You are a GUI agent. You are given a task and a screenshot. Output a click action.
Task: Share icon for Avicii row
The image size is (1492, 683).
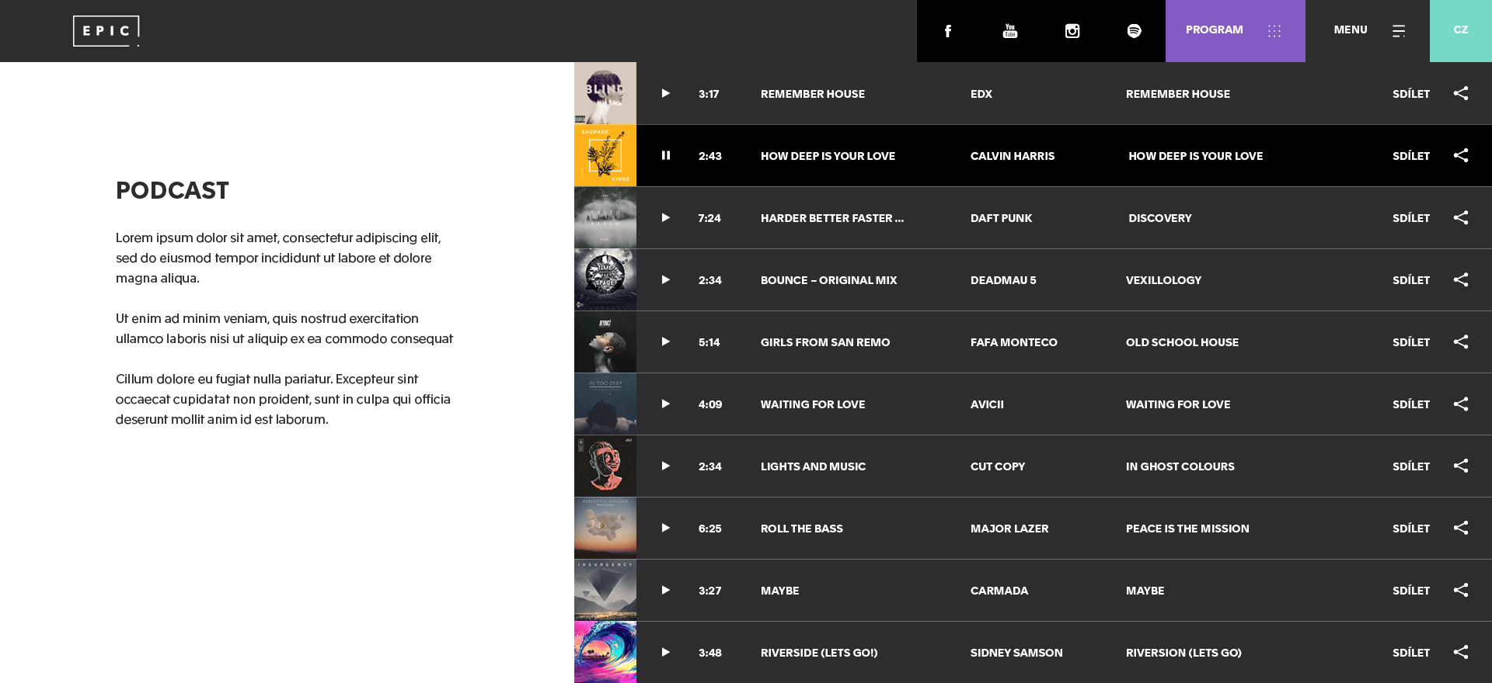[x=1461, y=404]
